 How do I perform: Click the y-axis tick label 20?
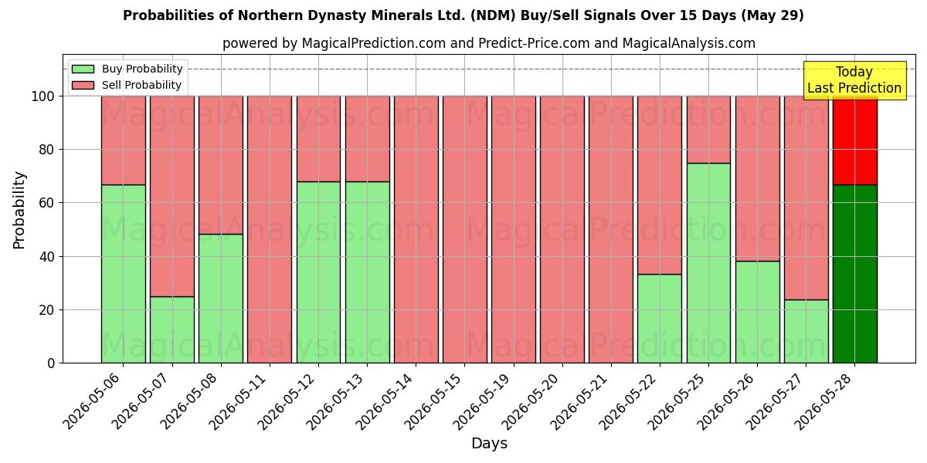tap(48, 309)
